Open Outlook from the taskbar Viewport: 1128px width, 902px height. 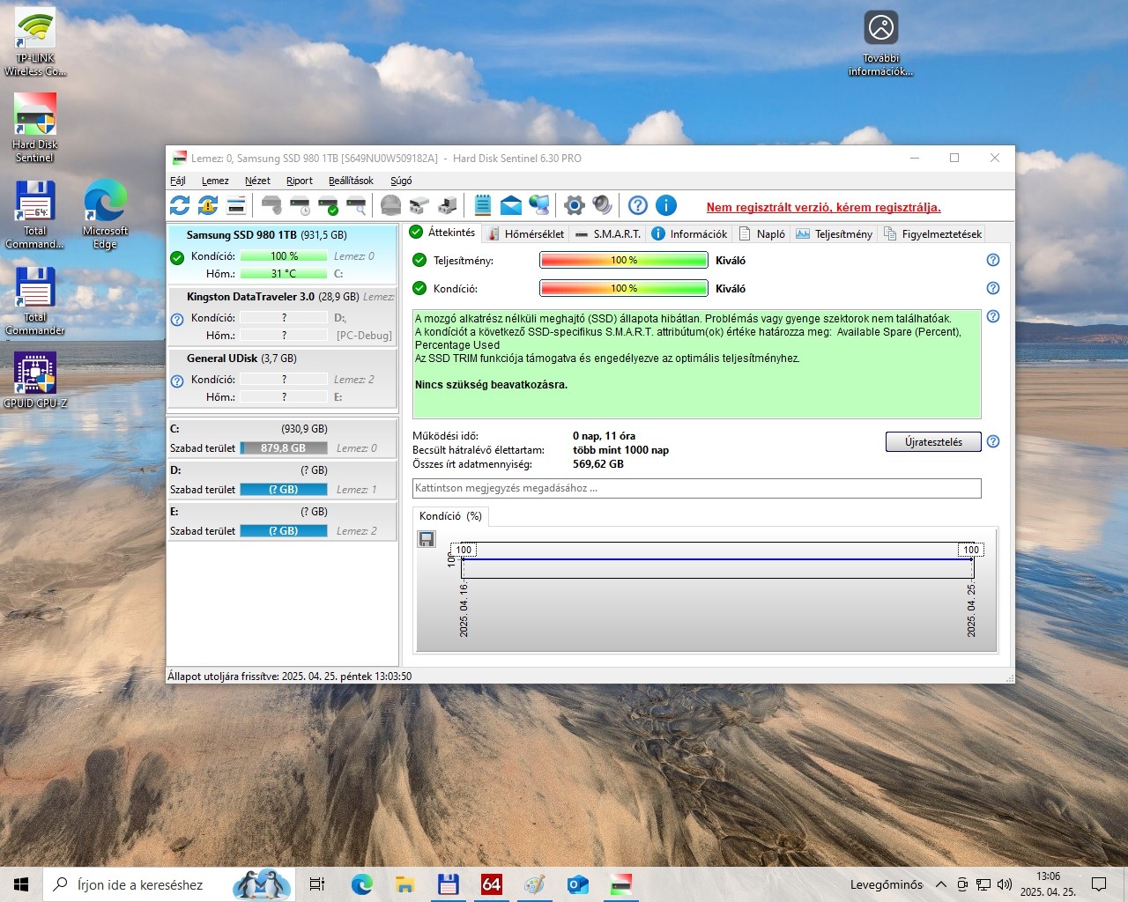coord(578,884)
